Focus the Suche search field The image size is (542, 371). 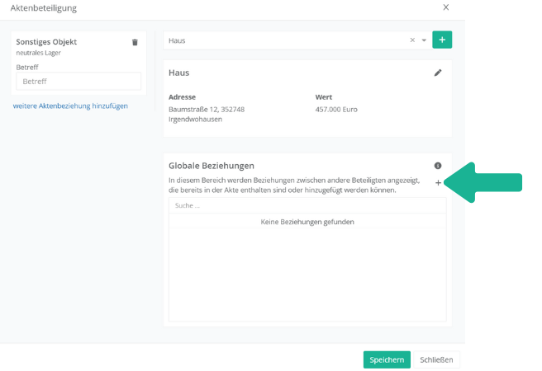pos(306,205)
